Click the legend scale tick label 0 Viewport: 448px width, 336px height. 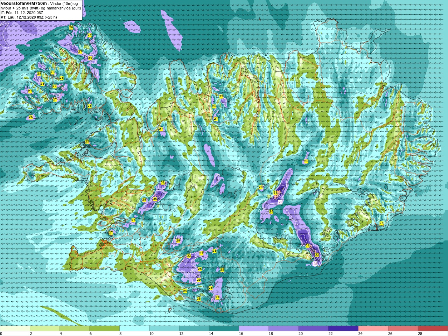(1, 334)
